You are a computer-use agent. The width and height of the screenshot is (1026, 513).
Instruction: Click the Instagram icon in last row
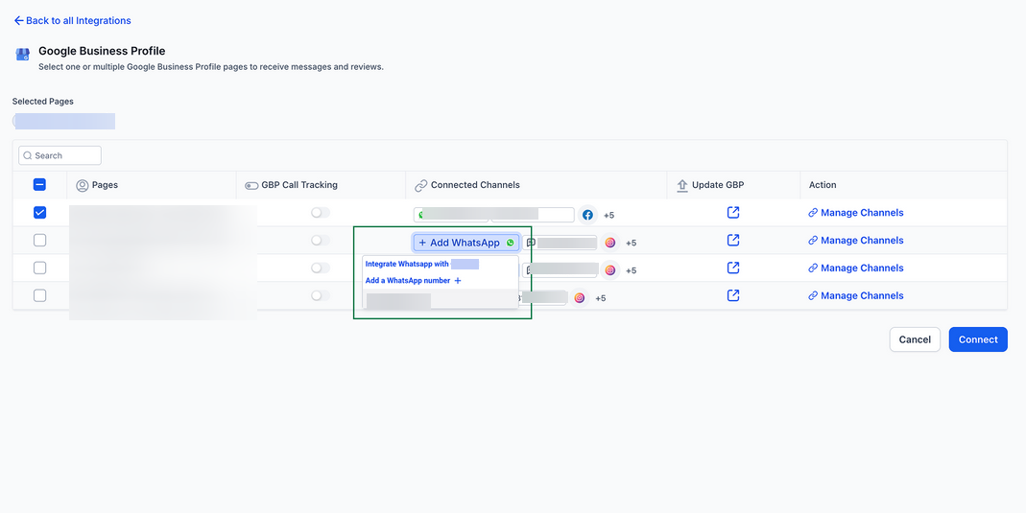point(580,298)
